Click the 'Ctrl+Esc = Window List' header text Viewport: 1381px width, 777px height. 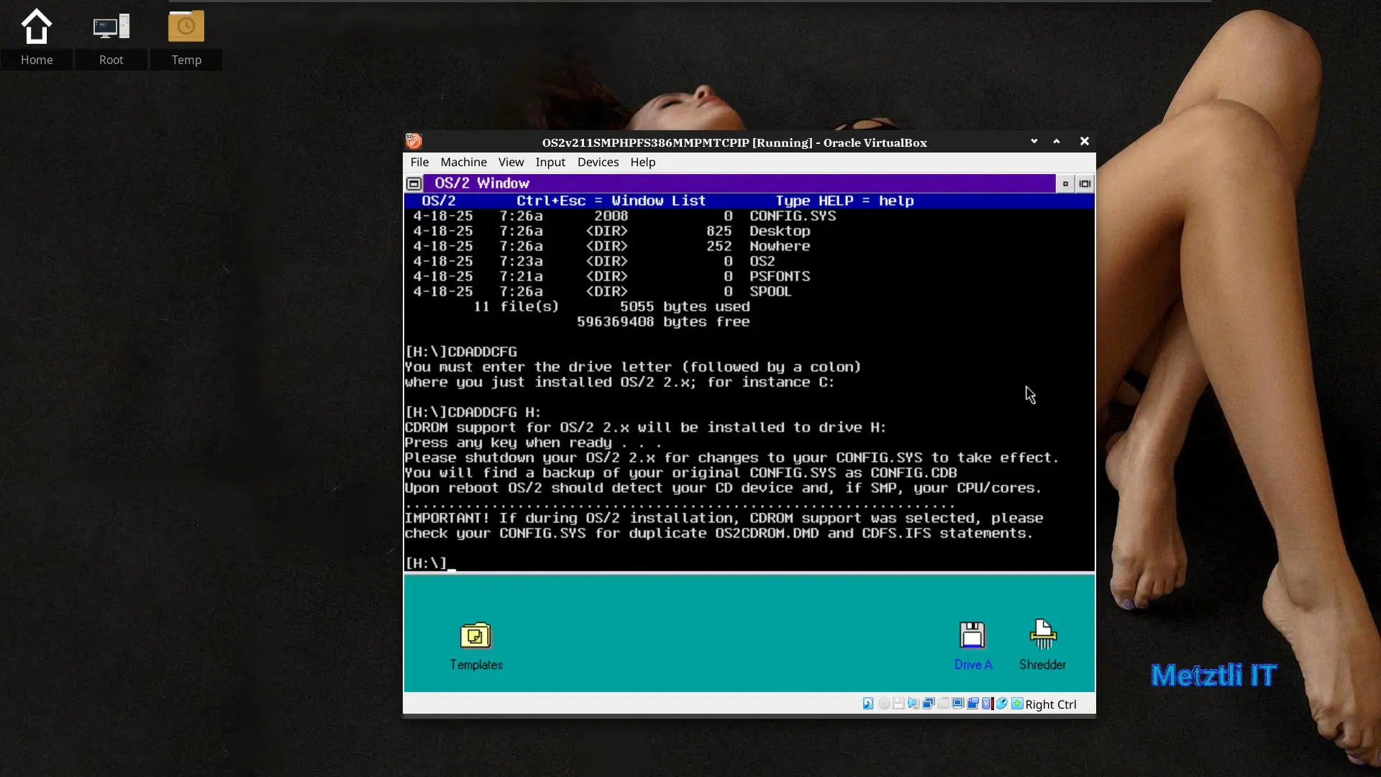tap(611, 201)
